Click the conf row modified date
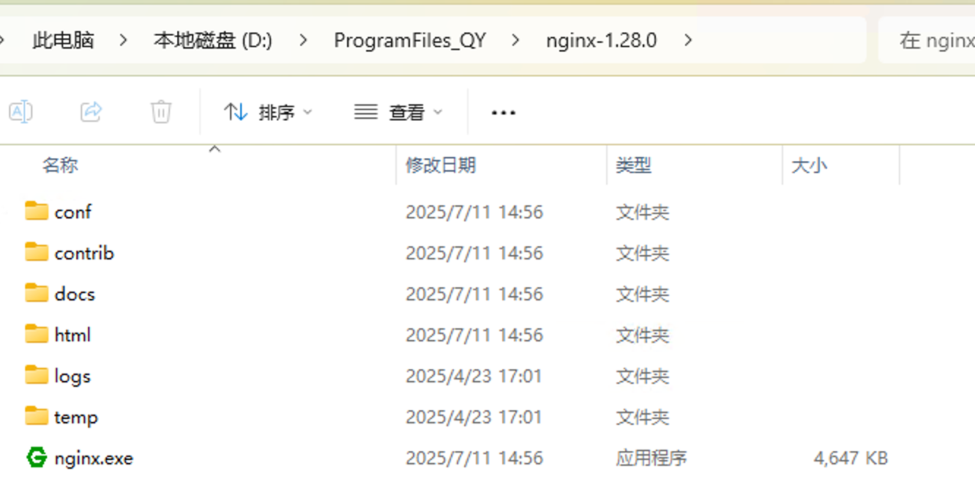The width and height of the screenshot is (975, 498). (x=474, y=212)
